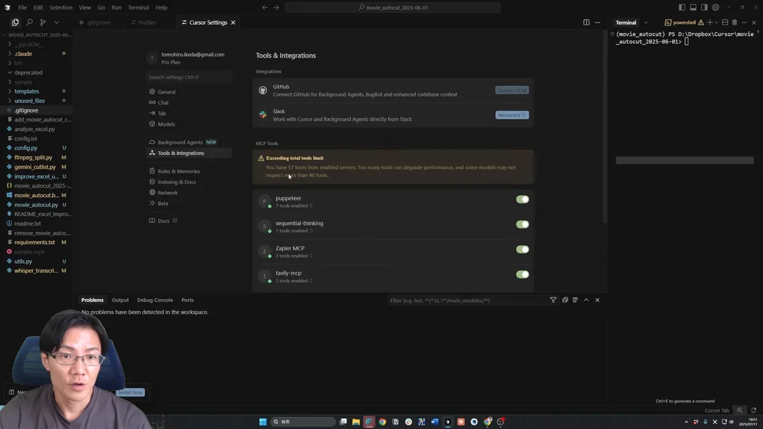Screen dimensions: 763x429
Task: Open the Docs external link
Action: (x=163, y=221)
